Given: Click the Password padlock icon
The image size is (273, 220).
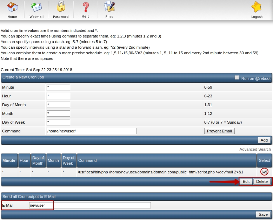Looking at the screenshot, I should click(61, 7).
